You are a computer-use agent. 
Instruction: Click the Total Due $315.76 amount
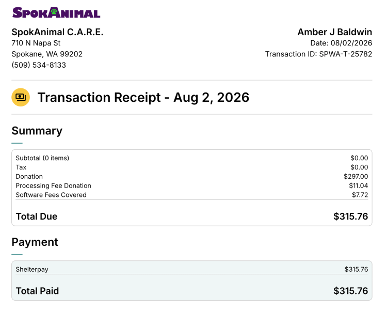(x=350, y=216)
